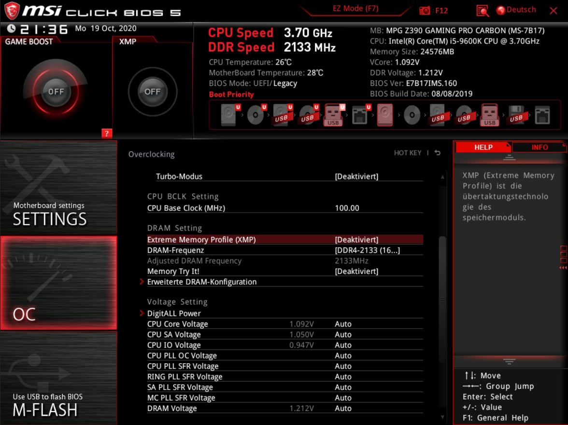Open the search magnifier icon in top bar
Viewport: 568px width, 425px height.
click(x=482, y=11)
